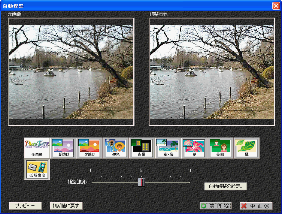Choose the 朝焼け sunrise correction preset

[x=63, y=148]
